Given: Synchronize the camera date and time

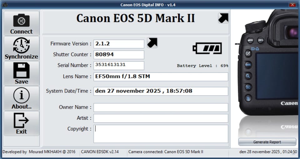Looking at the screenshot, I should point(22,48).
